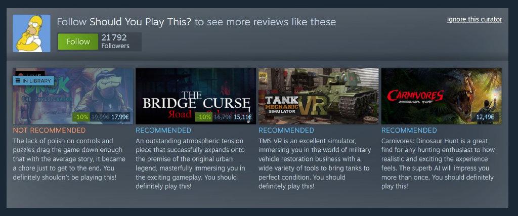The image size is (518, 216).
Task: Click the -10% discount badge on Brok
Action: (81, 117)
